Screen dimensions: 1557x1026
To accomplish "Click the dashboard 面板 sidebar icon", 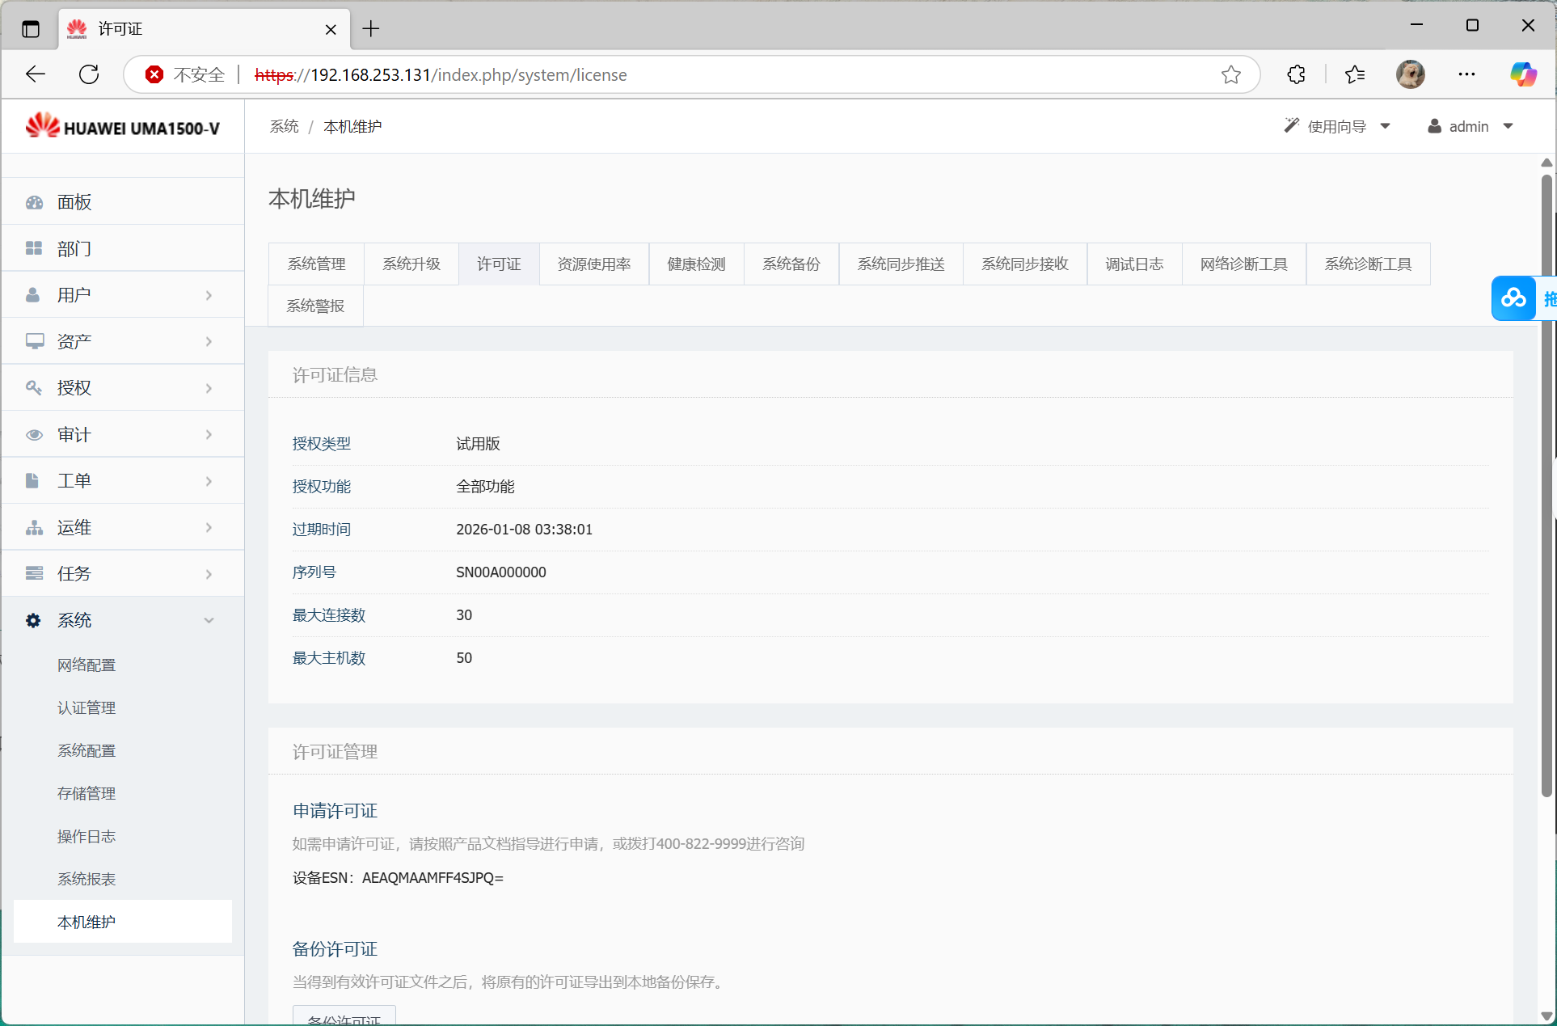I will [34, 202].
